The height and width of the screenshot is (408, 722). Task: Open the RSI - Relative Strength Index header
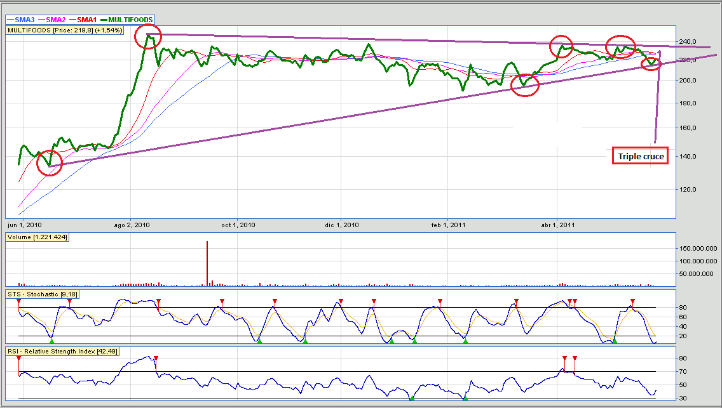[62, 351]
